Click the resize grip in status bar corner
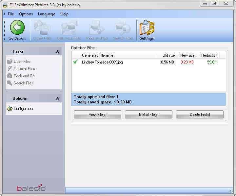Image resolution: width=236 pixels, height=196 pixels. point(231,191)
